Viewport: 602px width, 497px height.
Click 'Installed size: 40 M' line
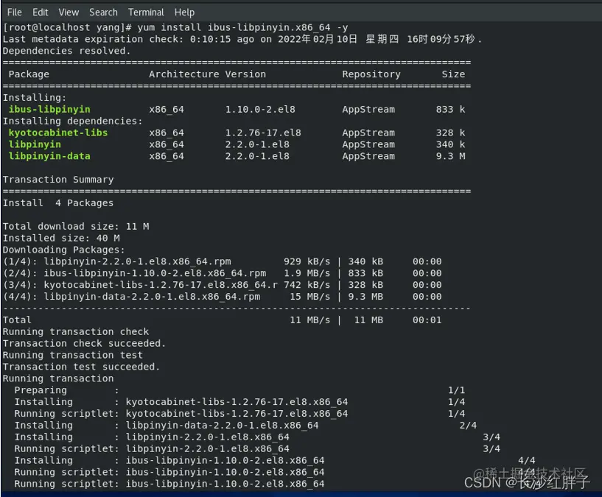coord(61,239)
